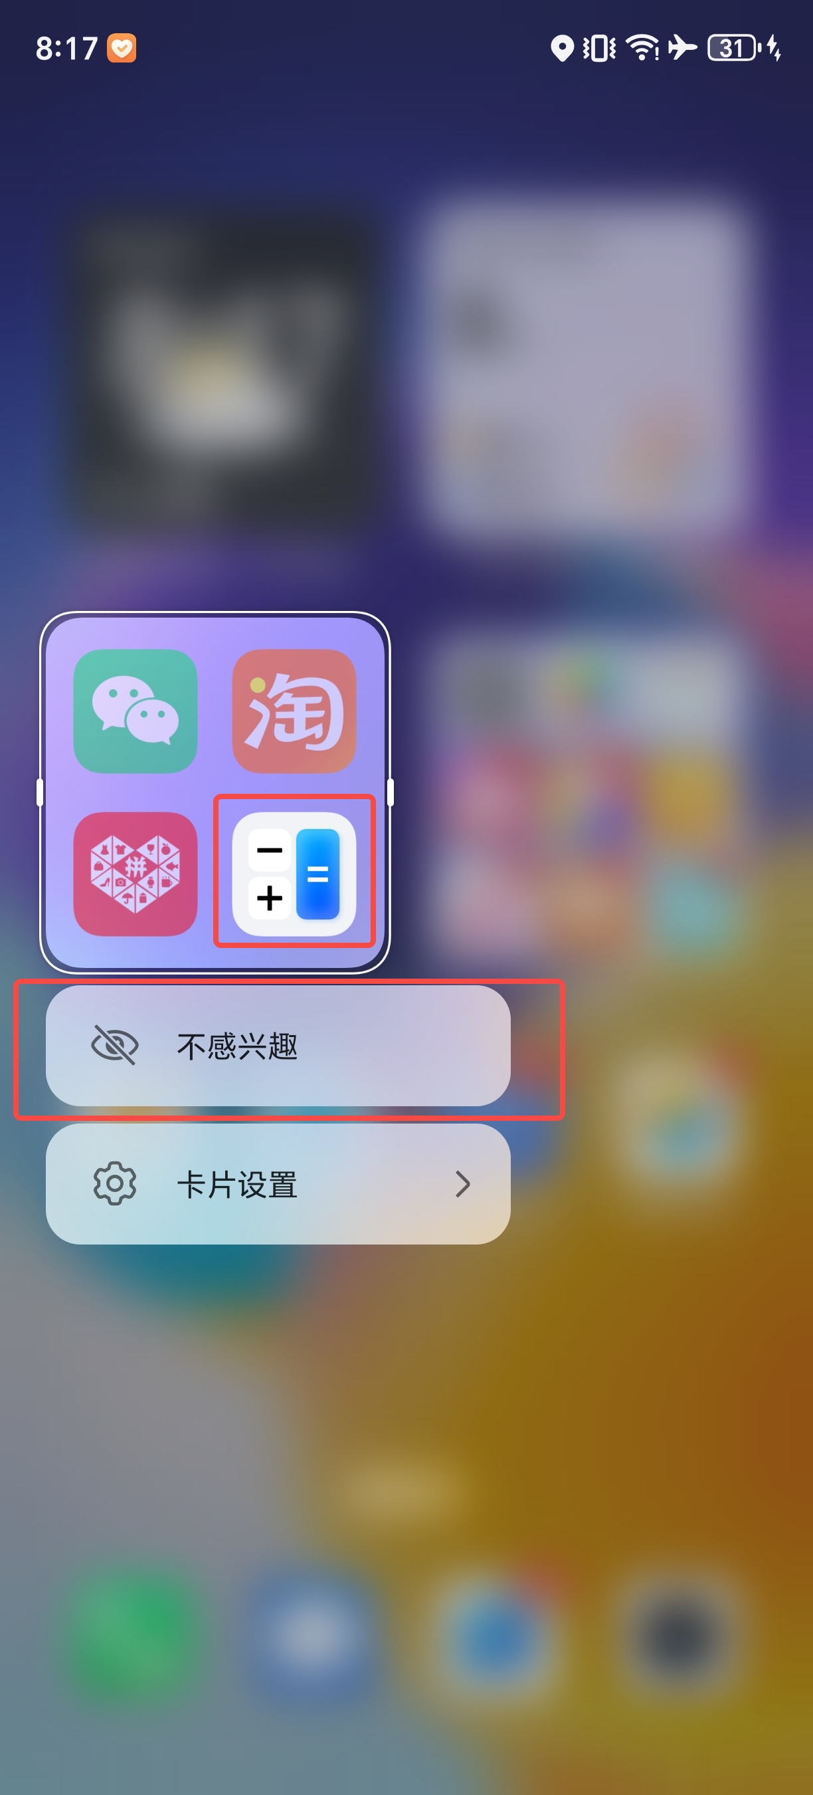
Task: Tap the charging bolt icon
Action: click(x=773, y=48)
